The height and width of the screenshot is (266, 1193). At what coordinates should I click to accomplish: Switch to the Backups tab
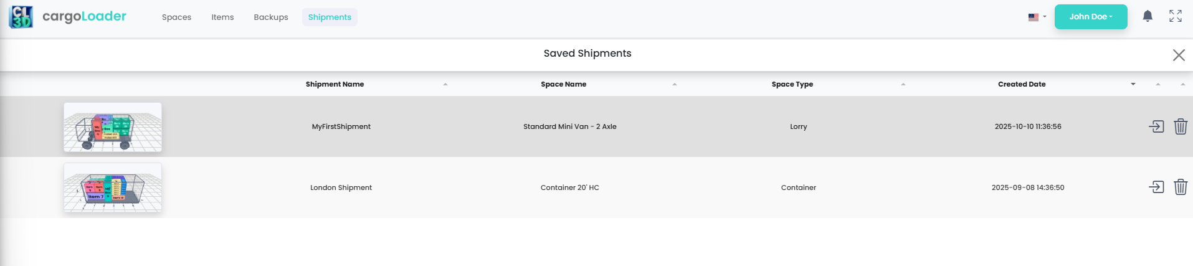(271, 17)
